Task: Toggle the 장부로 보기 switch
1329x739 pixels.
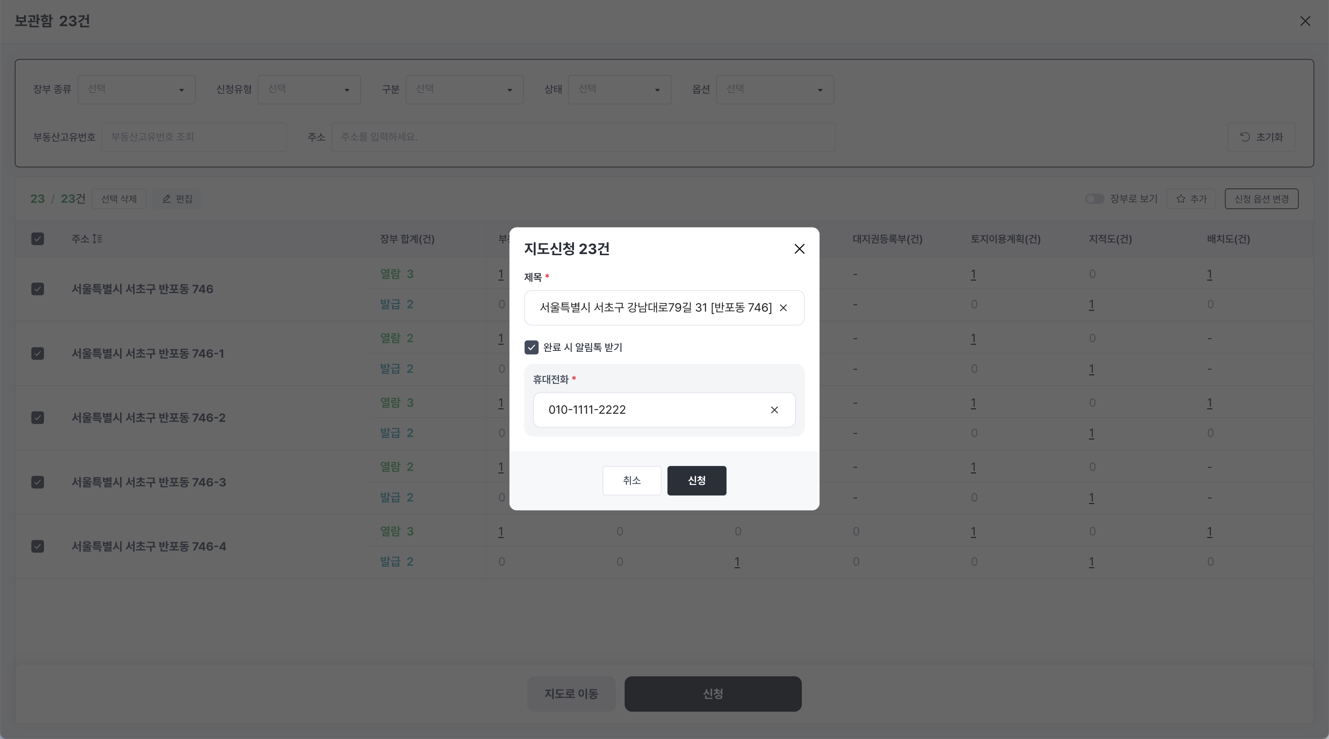Action: (x=1094, y=199)
